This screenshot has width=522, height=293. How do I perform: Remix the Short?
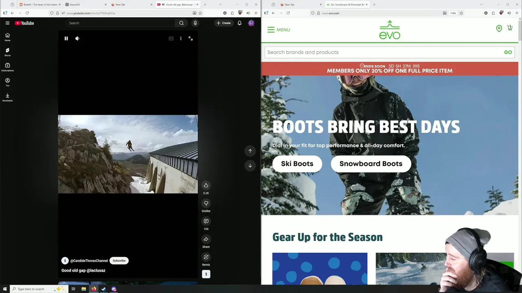tap(206, 257)
